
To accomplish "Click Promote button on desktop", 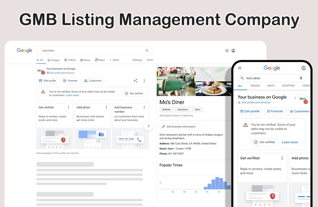I will click(70, 81).
